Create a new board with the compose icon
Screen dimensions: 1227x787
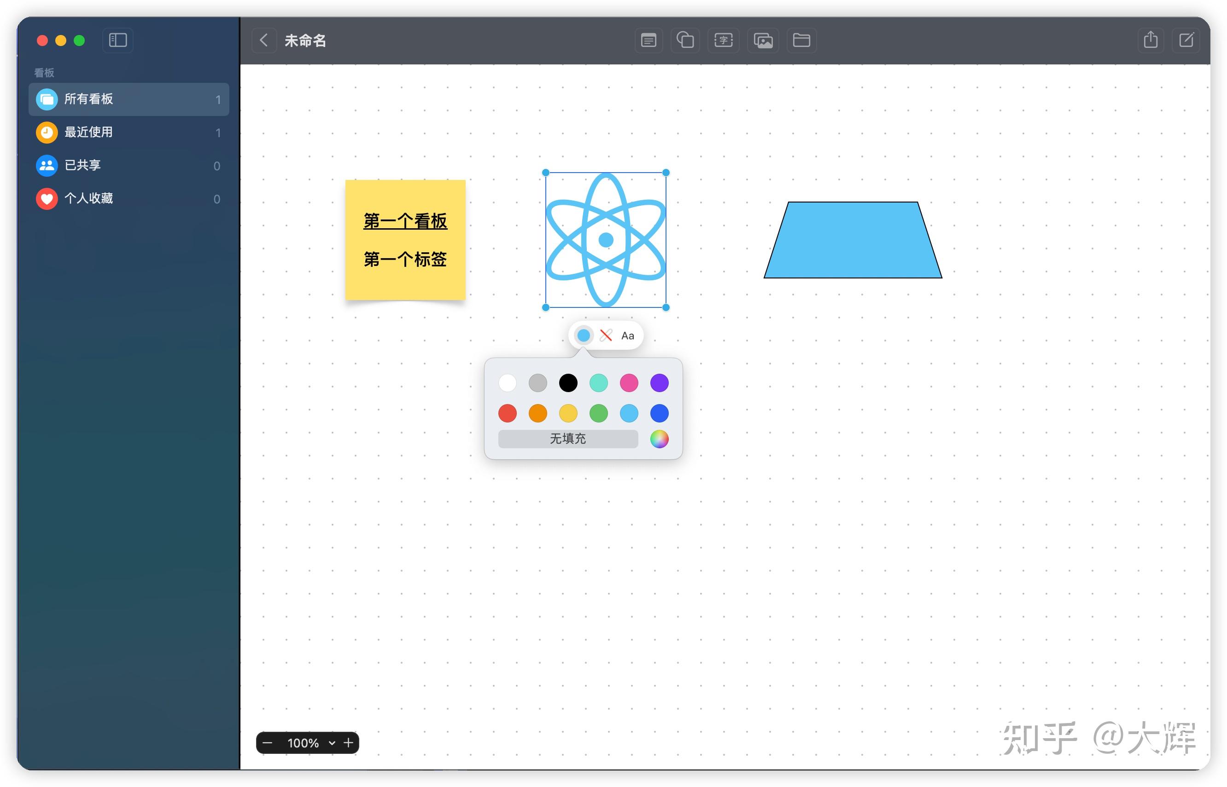pos(1187,41)
